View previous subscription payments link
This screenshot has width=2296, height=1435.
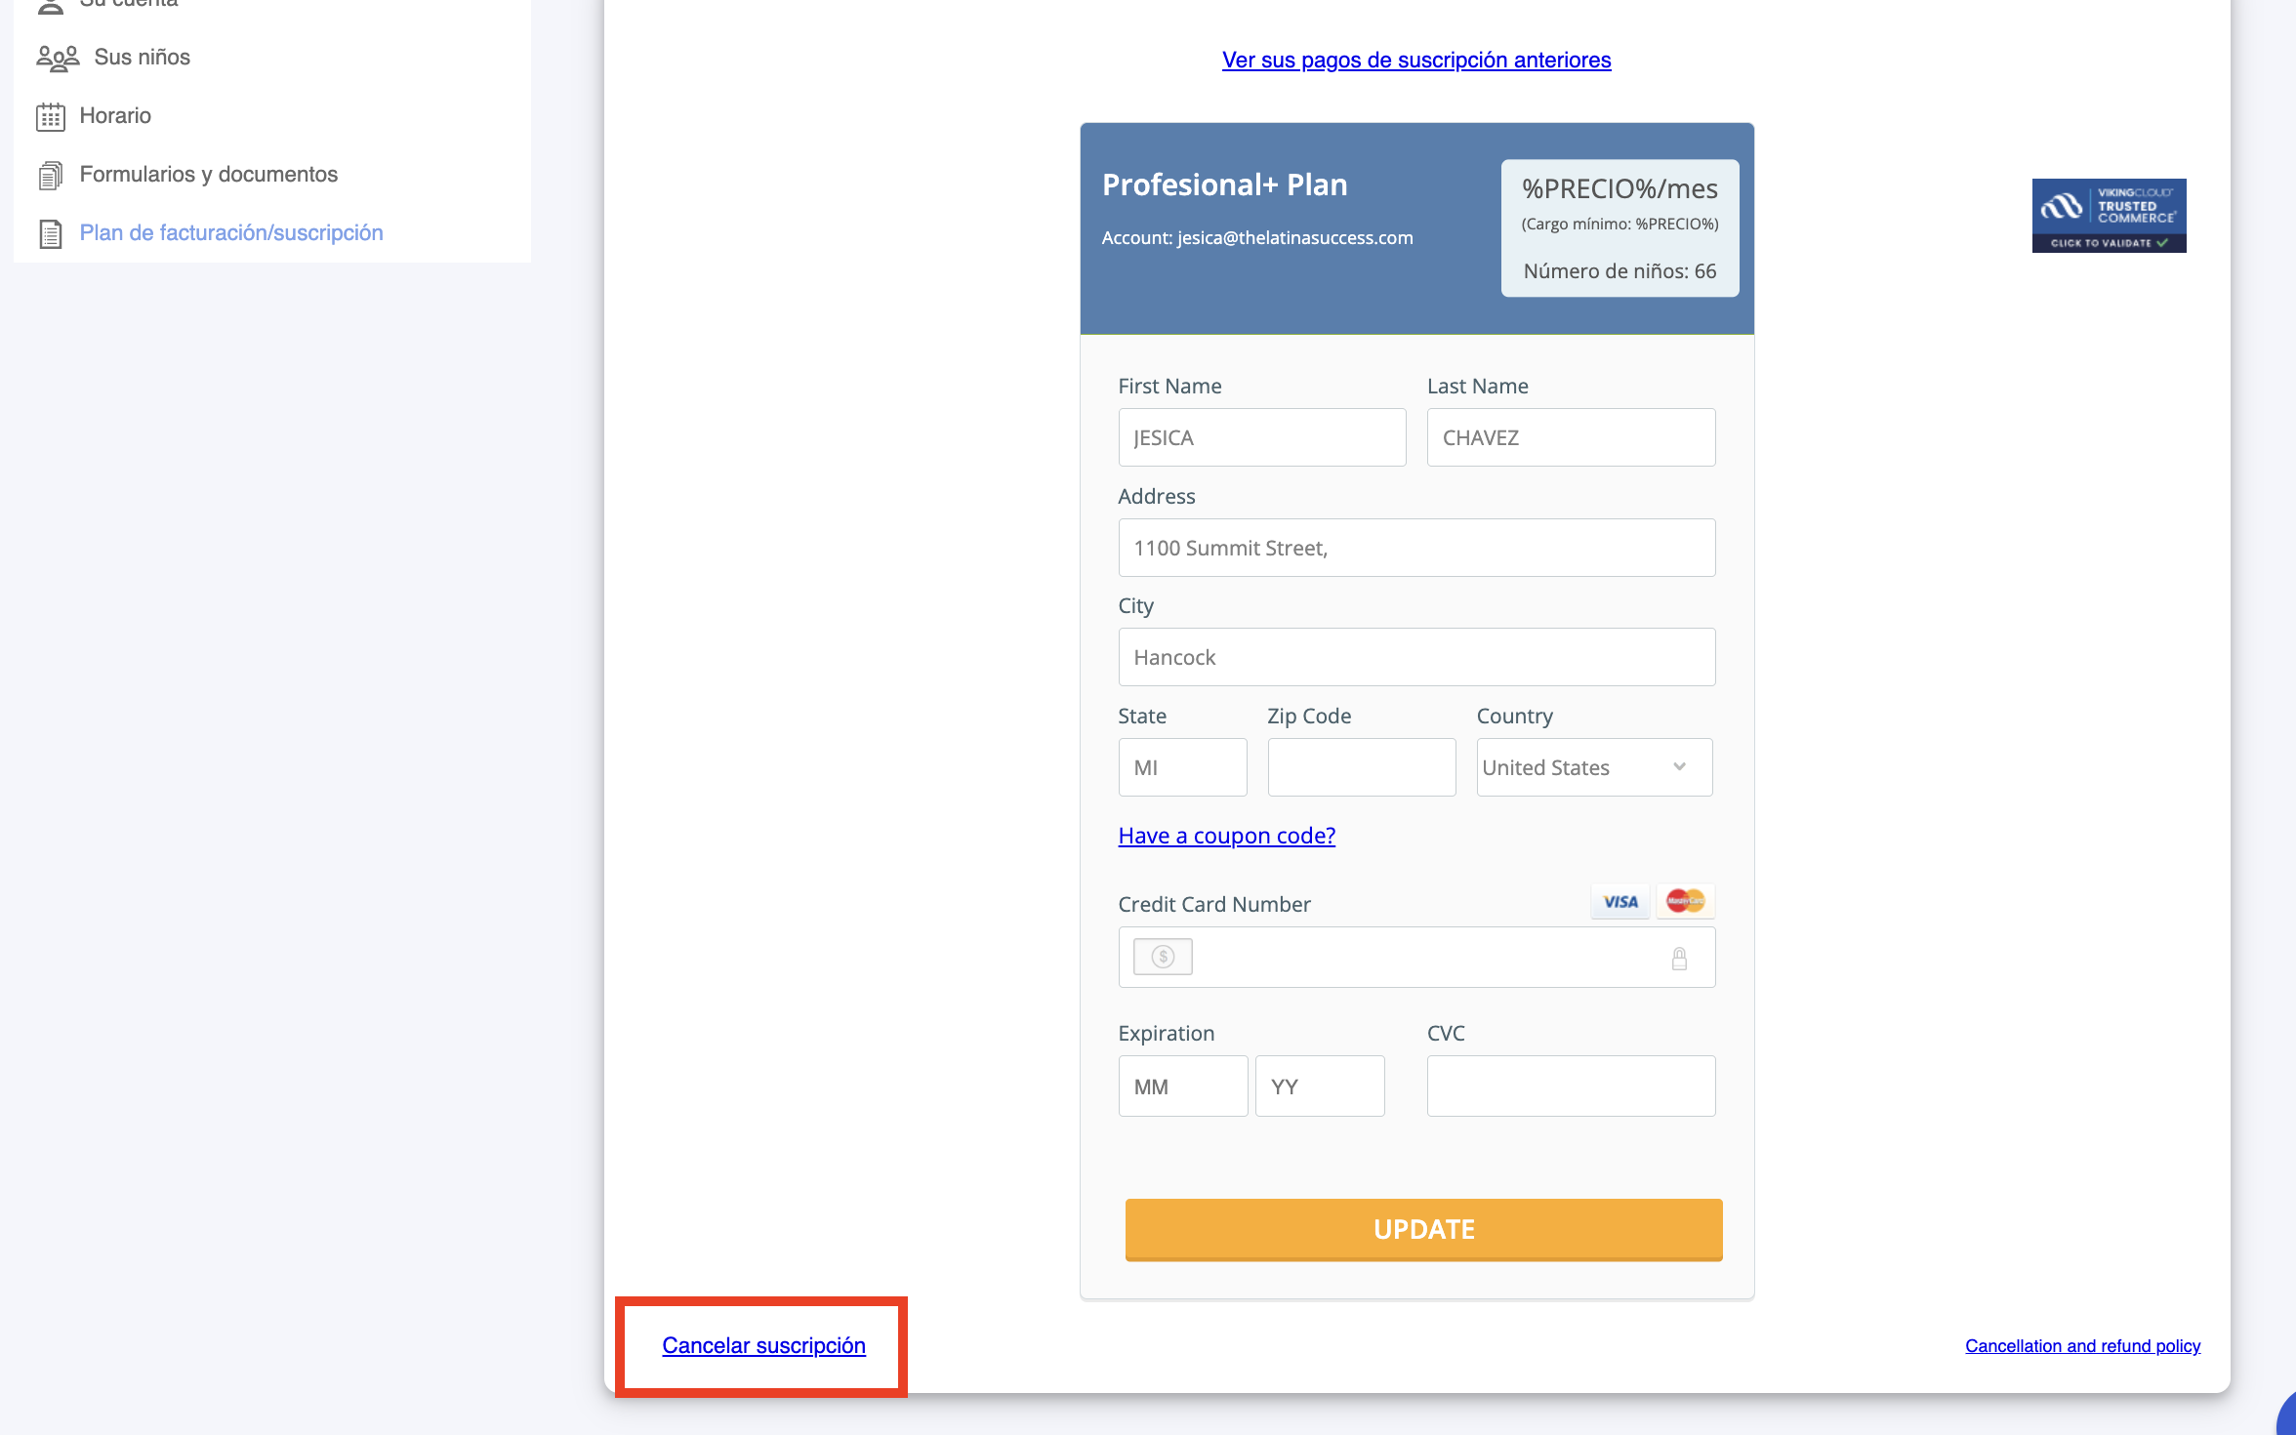pos(1416,61)
